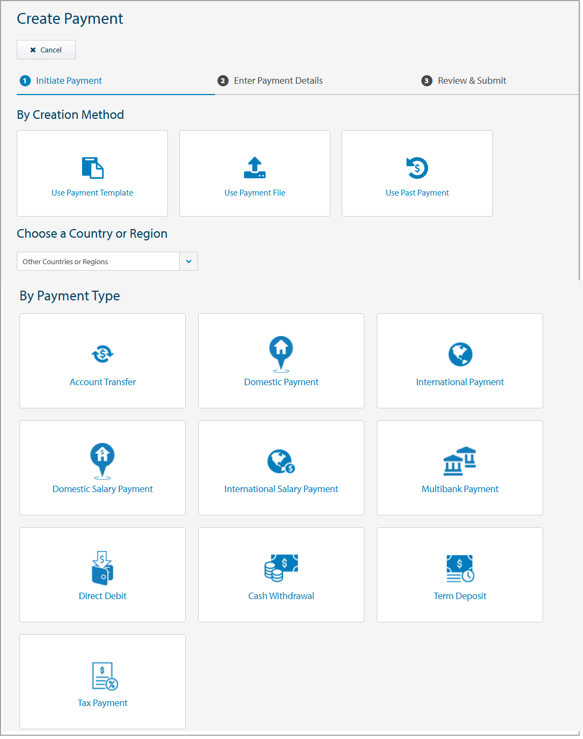583x739 pixels.
Task: Click the Account Transfer icon
Action: [102, 354]
